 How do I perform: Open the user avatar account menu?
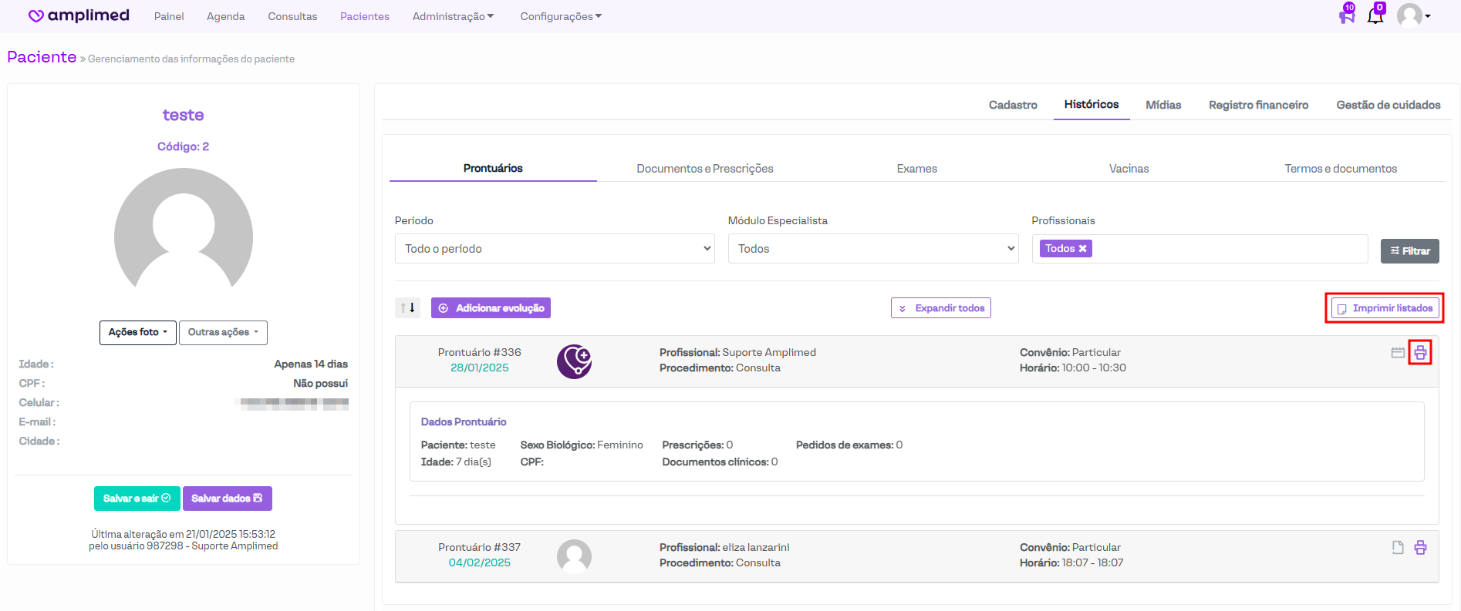tap(1413, 16)
